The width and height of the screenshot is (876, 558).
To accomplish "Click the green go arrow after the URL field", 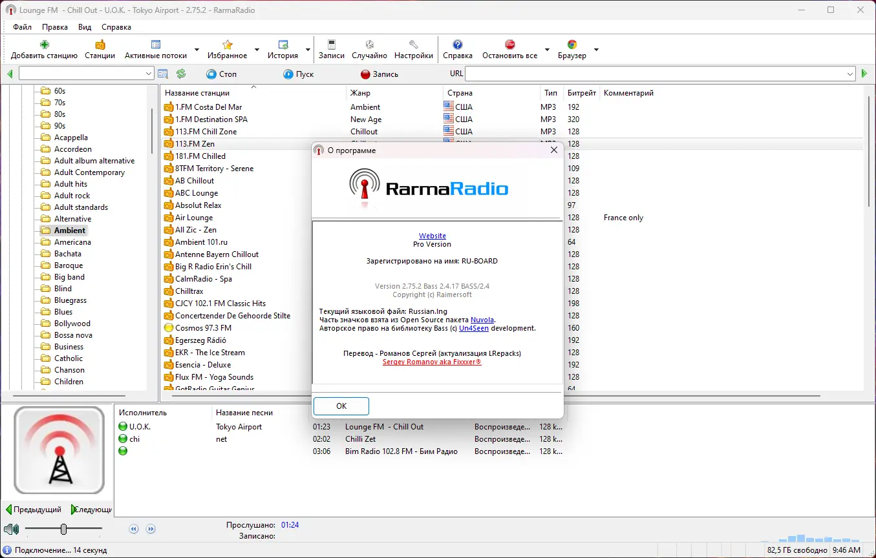I will (x=864, y=74).
